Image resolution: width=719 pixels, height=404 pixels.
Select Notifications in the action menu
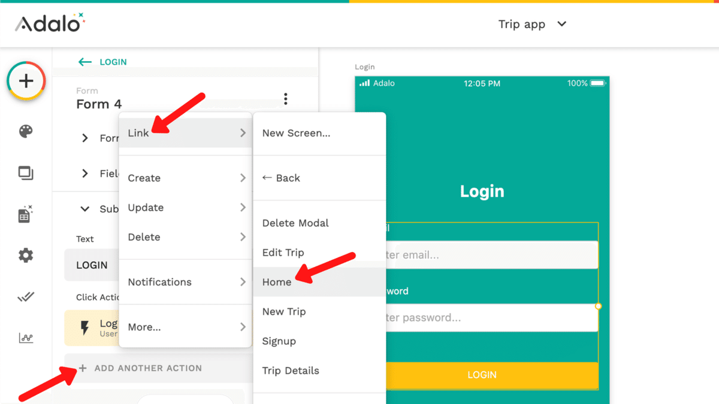[x=185, y=282]
